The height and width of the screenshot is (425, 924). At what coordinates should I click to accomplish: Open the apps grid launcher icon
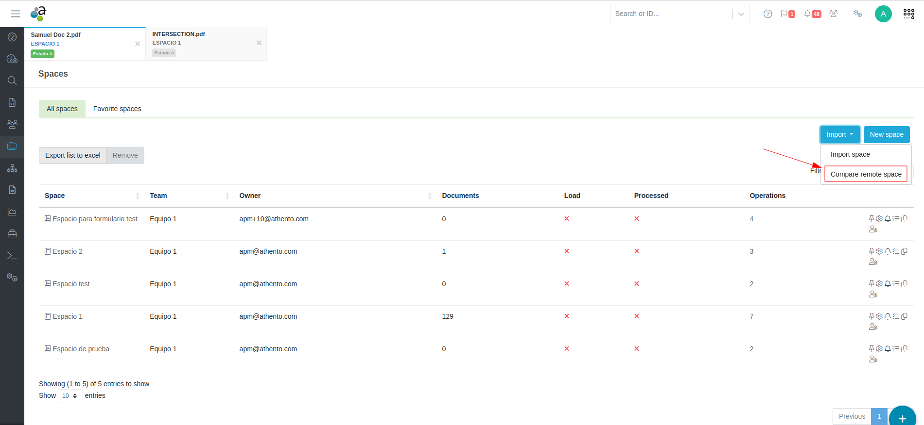click(x=908, y=14)
